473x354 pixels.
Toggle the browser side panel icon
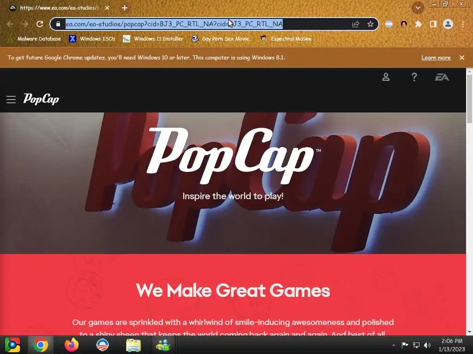(433, 24)
